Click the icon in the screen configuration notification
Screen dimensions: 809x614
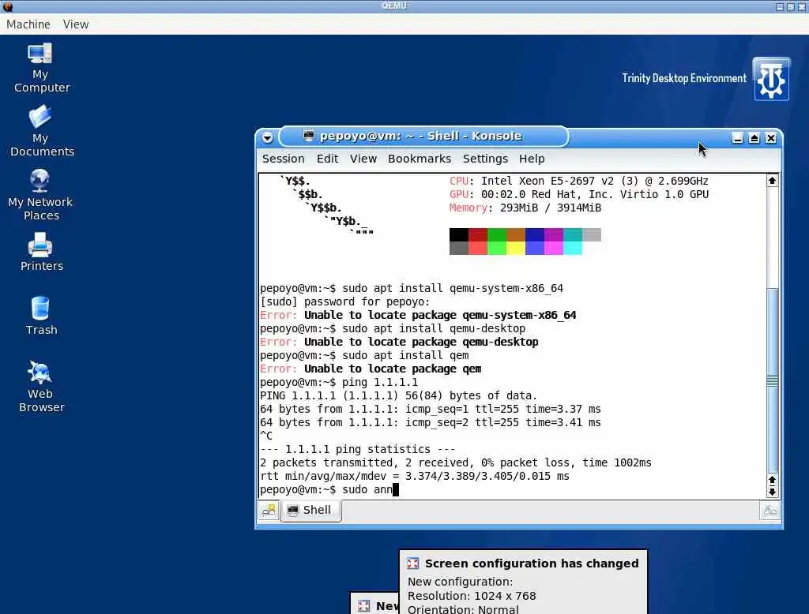coord(412,563)
